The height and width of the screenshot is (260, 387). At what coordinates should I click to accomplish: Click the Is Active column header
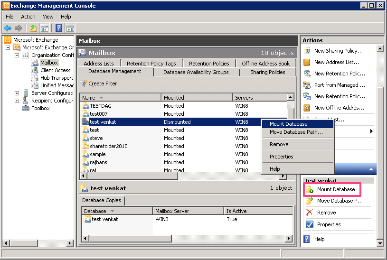pyautogui.click(x=258, y=211)
